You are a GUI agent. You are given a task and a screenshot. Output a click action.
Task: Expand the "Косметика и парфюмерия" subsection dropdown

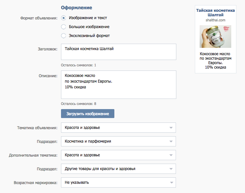click(x=119, y=141)
